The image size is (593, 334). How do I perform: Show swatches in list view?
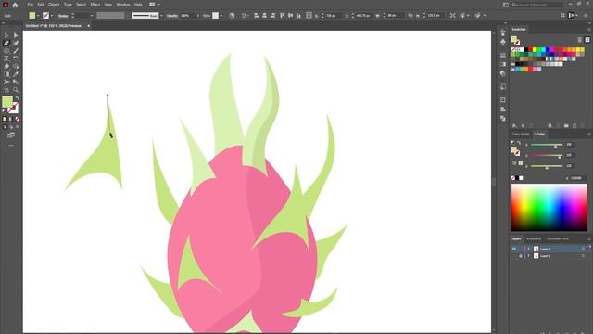580,39
